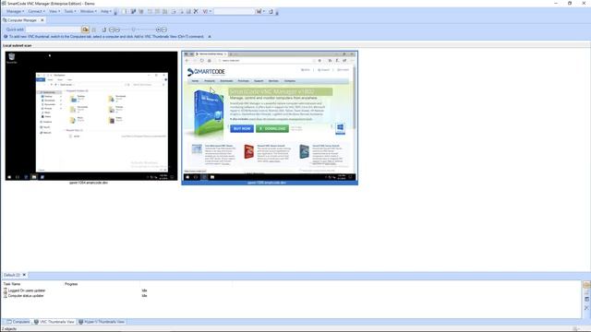Click the blue window icon in task panel side toolbar

[586, 299]
